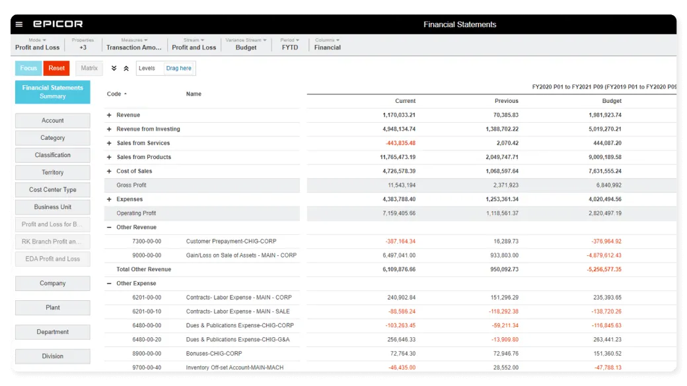Click the expand all levels double-chevron icon
The image size is (687, 386).
point(114,68)
